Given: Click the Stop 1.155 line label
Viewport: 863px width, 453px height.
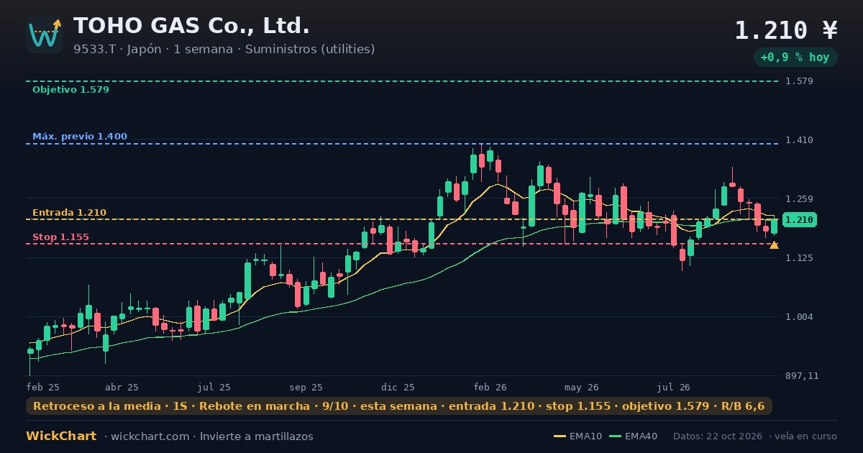Looking at the screenshot, I should tap(60, 237).
